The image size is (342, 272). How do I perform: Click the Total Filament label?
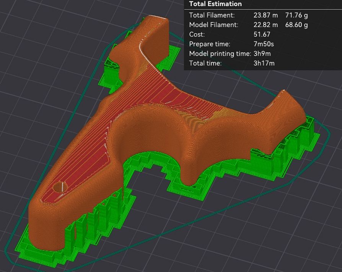pos(212,15)
